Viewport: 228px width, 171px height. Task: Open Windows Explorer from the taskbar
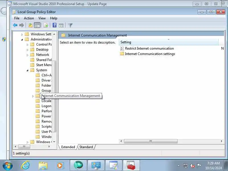(43, 166)
